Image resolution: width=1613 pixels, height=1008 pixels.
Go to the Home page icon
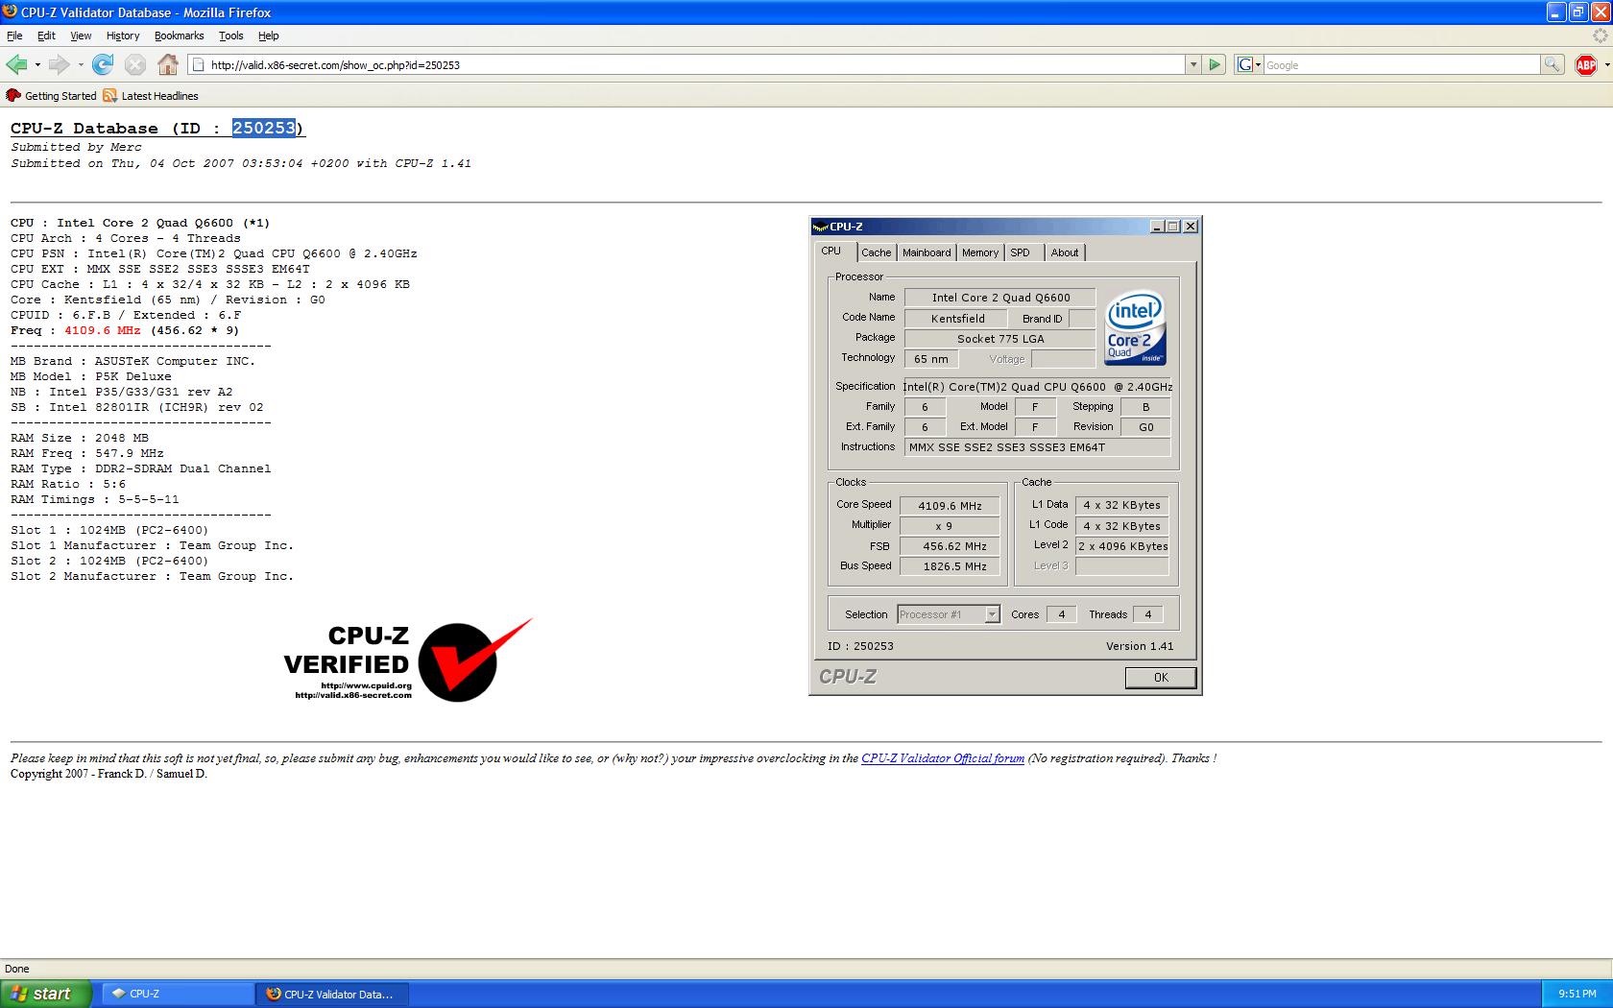[x=168, y=64]
